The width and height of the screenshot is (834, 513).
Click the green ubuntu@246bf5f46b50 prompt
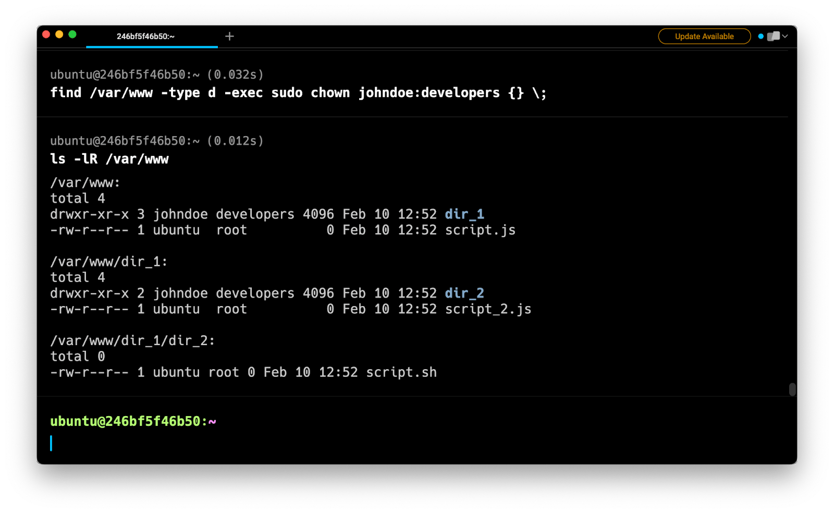tap(128, 421)
